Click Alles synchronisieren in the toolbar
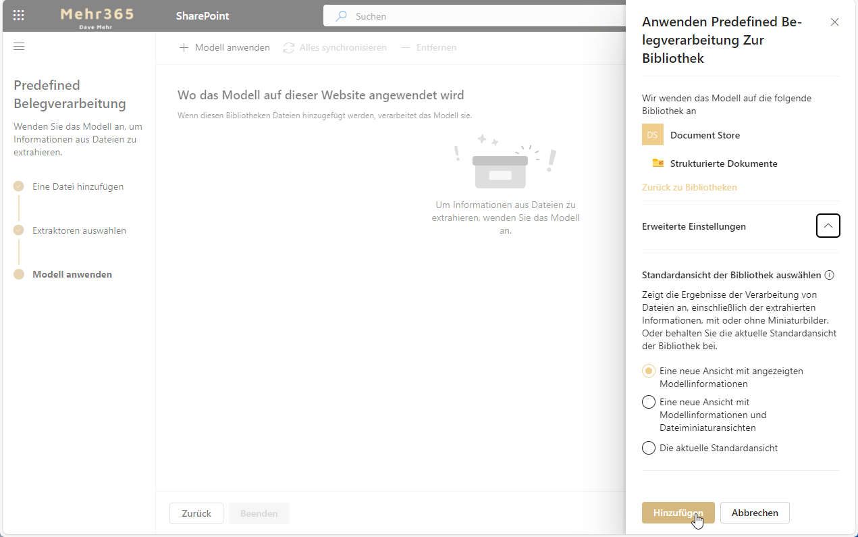The height and width of the screenshot is (537, 858). pos(335,47)
